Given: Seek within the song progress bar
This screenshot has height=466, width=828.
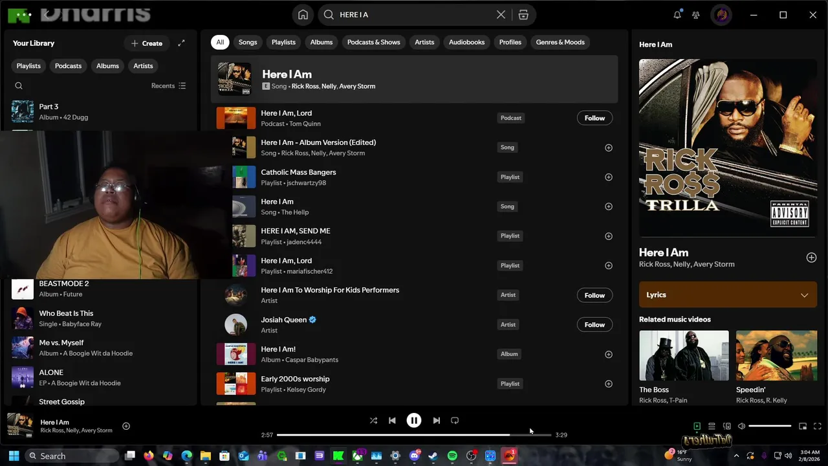Looking at the screenshot, I should (414, 435).
